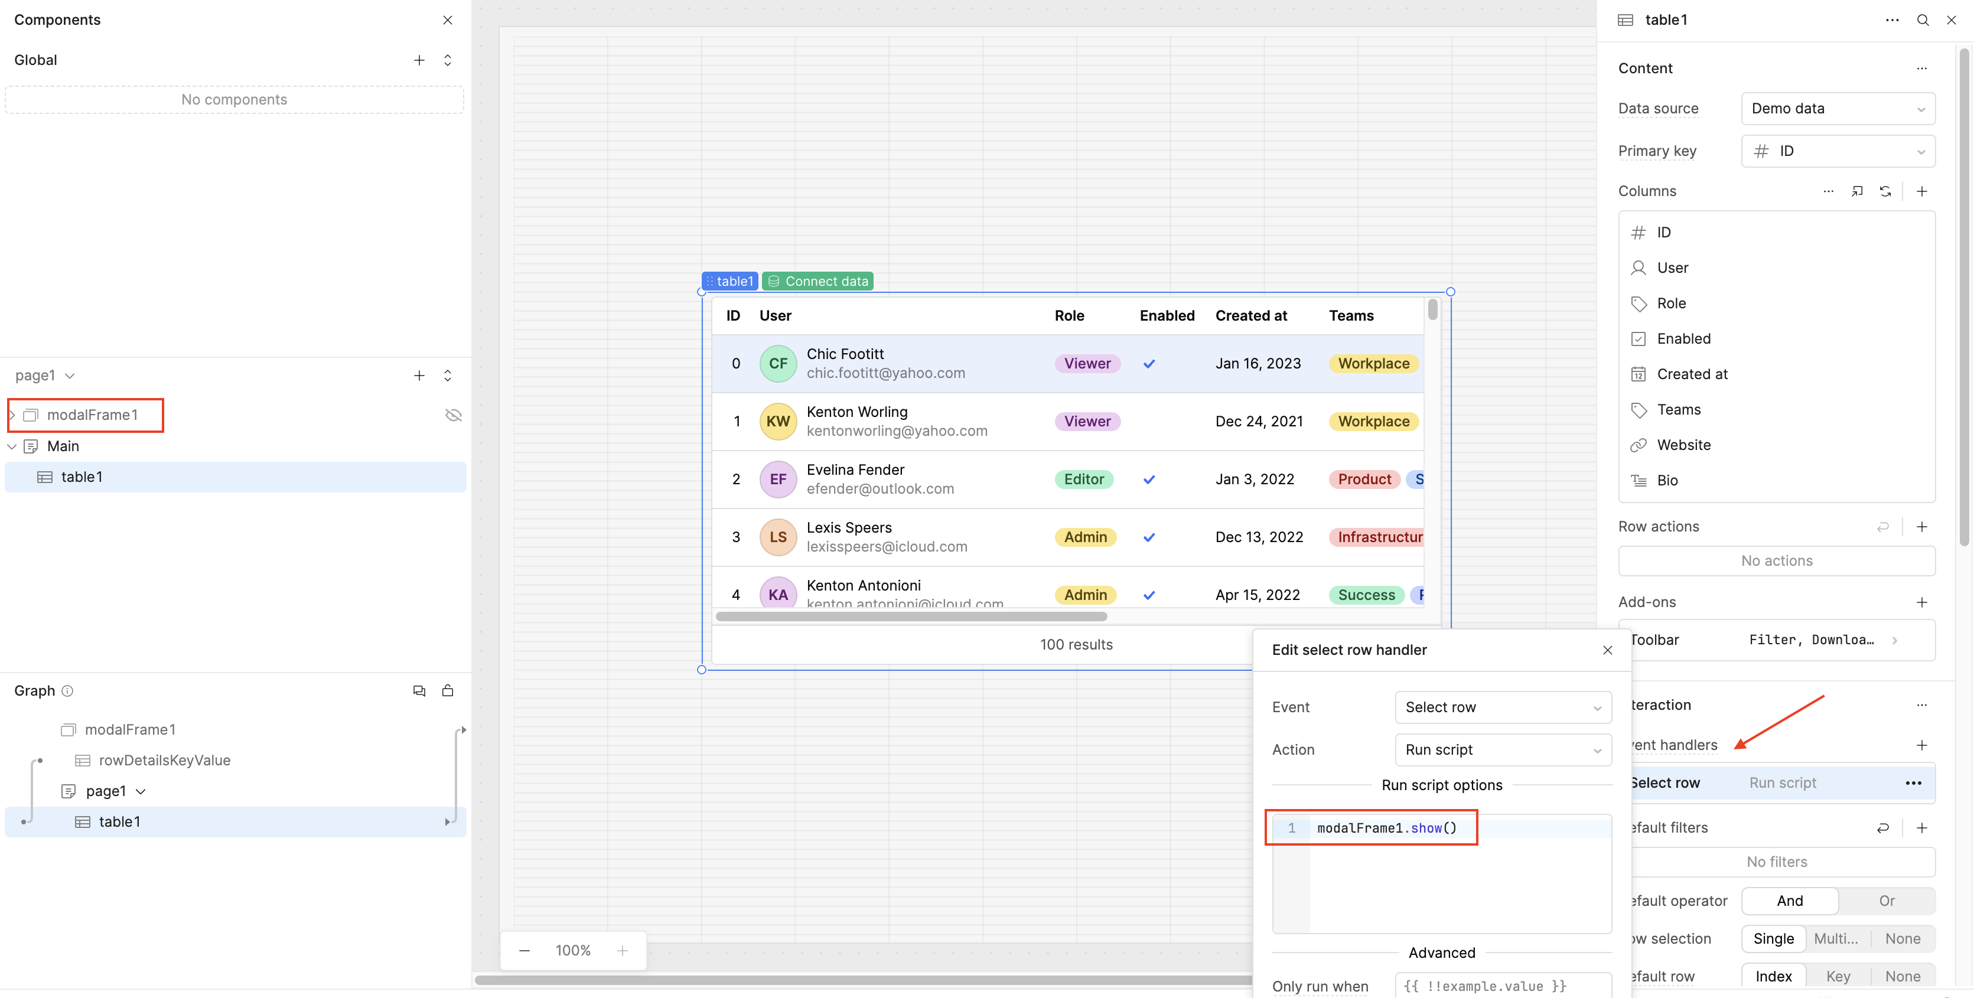The width and height of the screenshot is (1974, 998).
Task: Click the Only run when input
Action: point(1502,986)
